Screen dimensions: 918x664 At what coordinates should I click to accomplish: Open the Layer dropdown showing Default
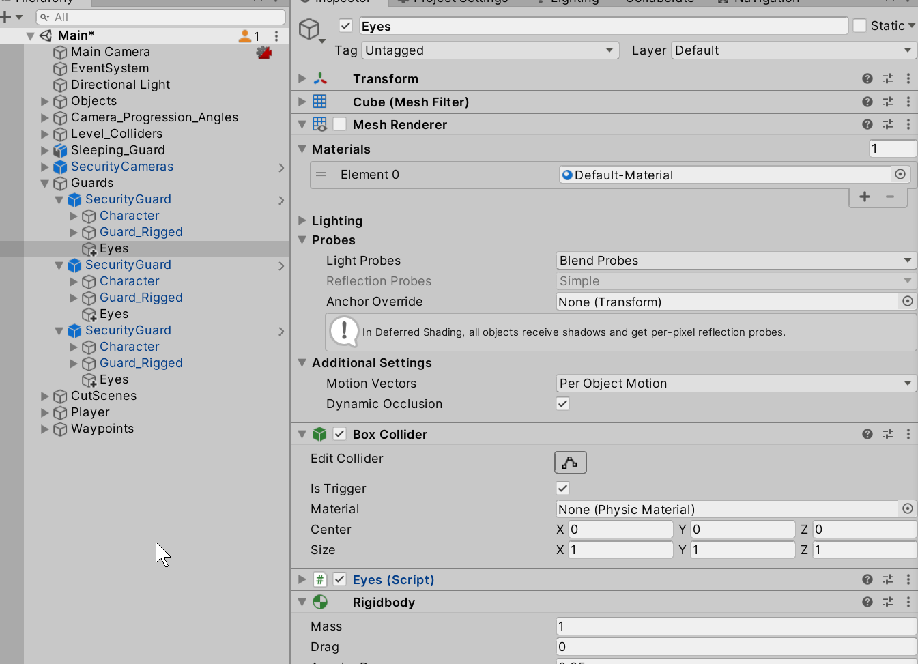point(794,50)
